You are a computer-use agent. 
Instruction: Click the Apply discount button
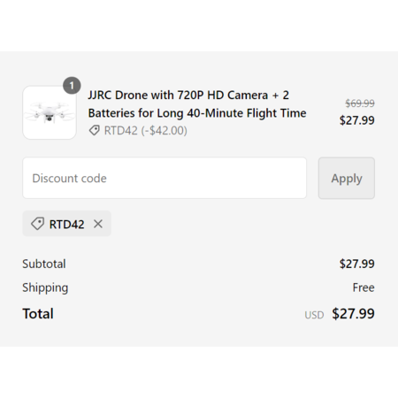click(347, 178)
